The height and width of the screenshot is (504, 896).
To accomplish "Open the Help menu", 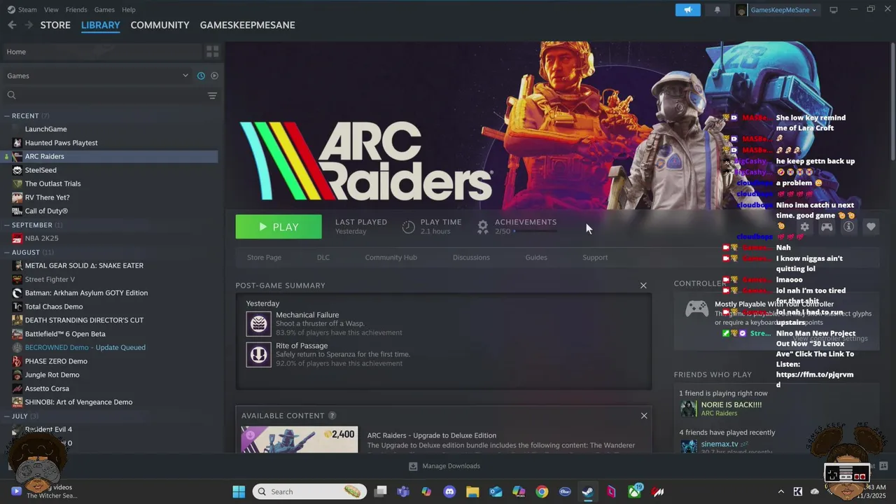I will (129, 10).
